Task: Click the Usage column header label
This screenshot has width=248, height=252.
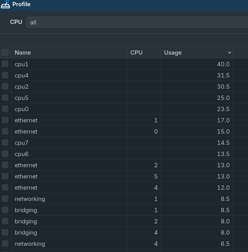Action: [x=173, y=53]
